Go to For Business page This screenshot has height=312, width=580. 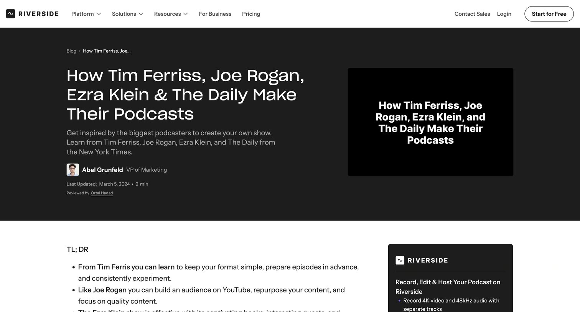coord(215,14)
